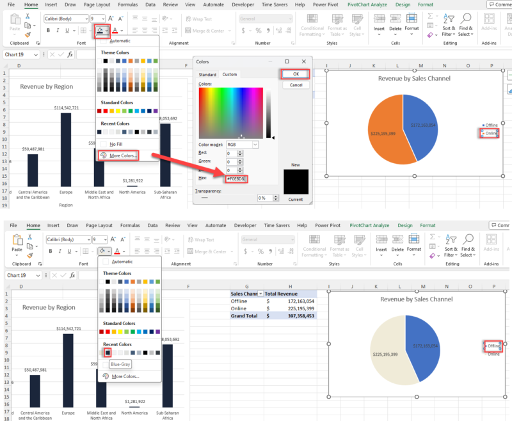The image size is (512, 421).
Task: Toggle italic formatting
Action: 58,29
